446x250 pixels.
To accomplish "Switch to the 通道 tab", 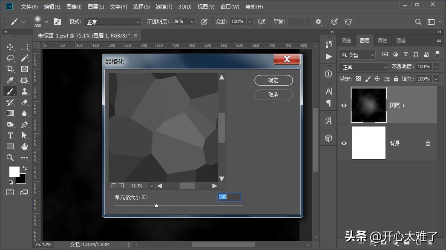I will click(x=400, y=40).
